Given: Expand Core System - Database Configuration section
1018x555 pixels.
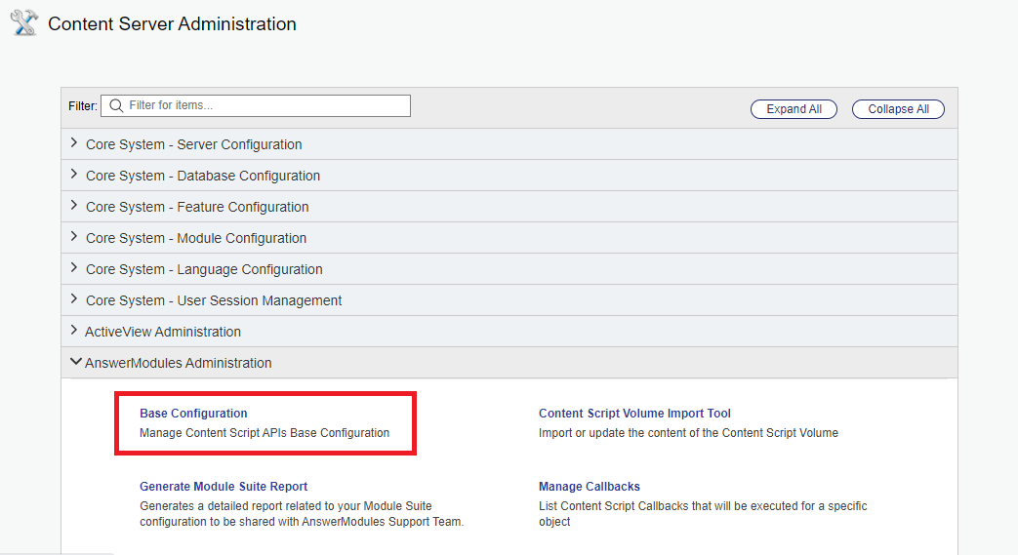Looking at the screenshot, I should [x=202, y=176].
